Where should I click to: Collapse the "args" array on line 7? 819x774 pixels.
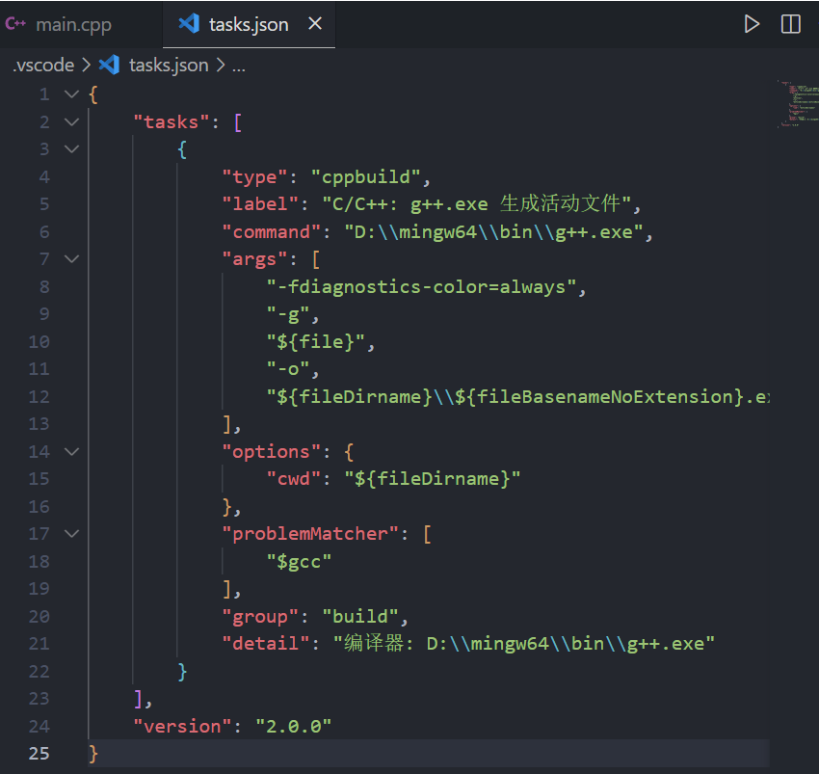[x=71, y=258]
